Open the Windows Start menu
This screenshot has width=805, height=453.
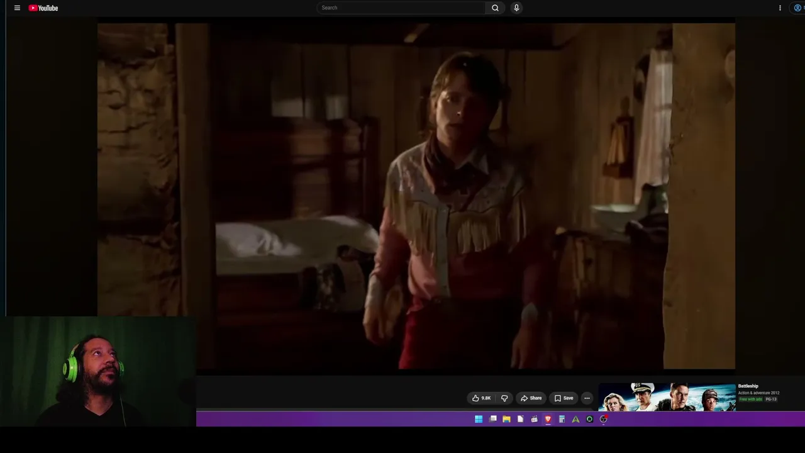(479, 419)
